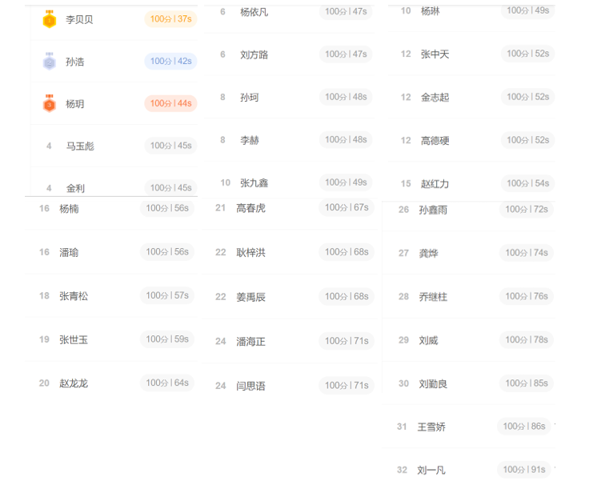The height and width of the screenshot is (485, 601).
Task: Select the name 张九鑫 at rank 10
Action: tap(254, 183)
